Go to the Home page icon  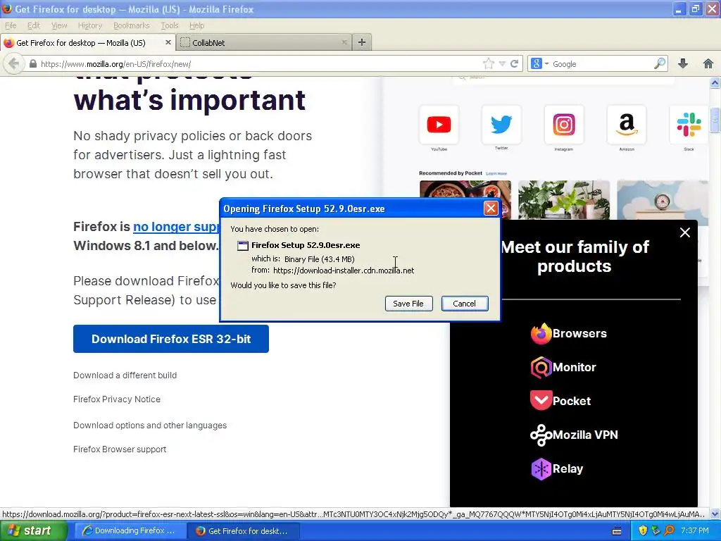[x=708, y=63]
